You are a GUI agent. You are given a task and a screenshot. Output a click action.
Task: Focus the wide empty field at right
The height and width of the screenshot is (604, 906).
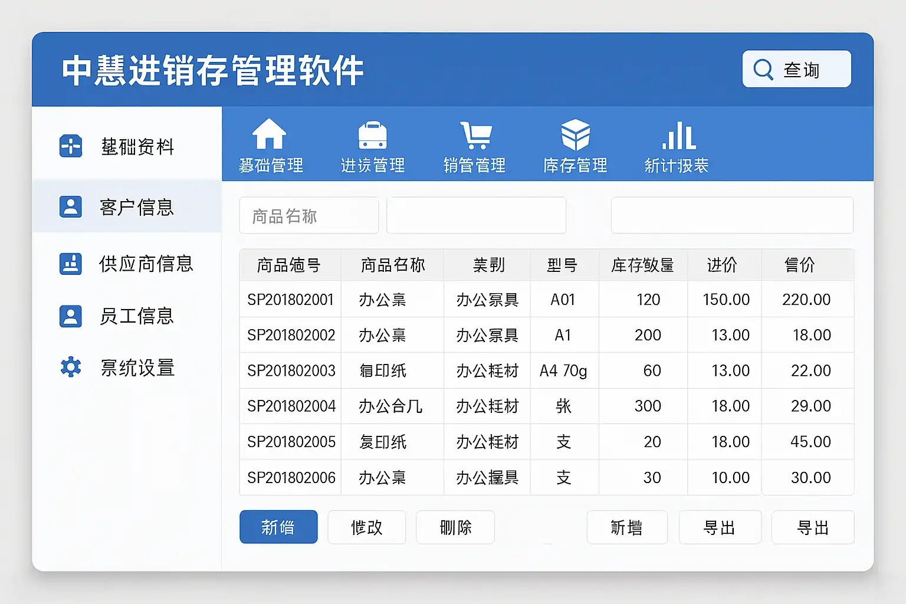pos(731,215)
